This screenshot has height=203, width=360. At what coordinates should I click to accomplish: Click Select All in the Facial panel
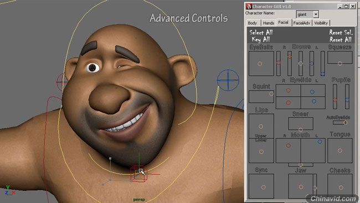261,32
